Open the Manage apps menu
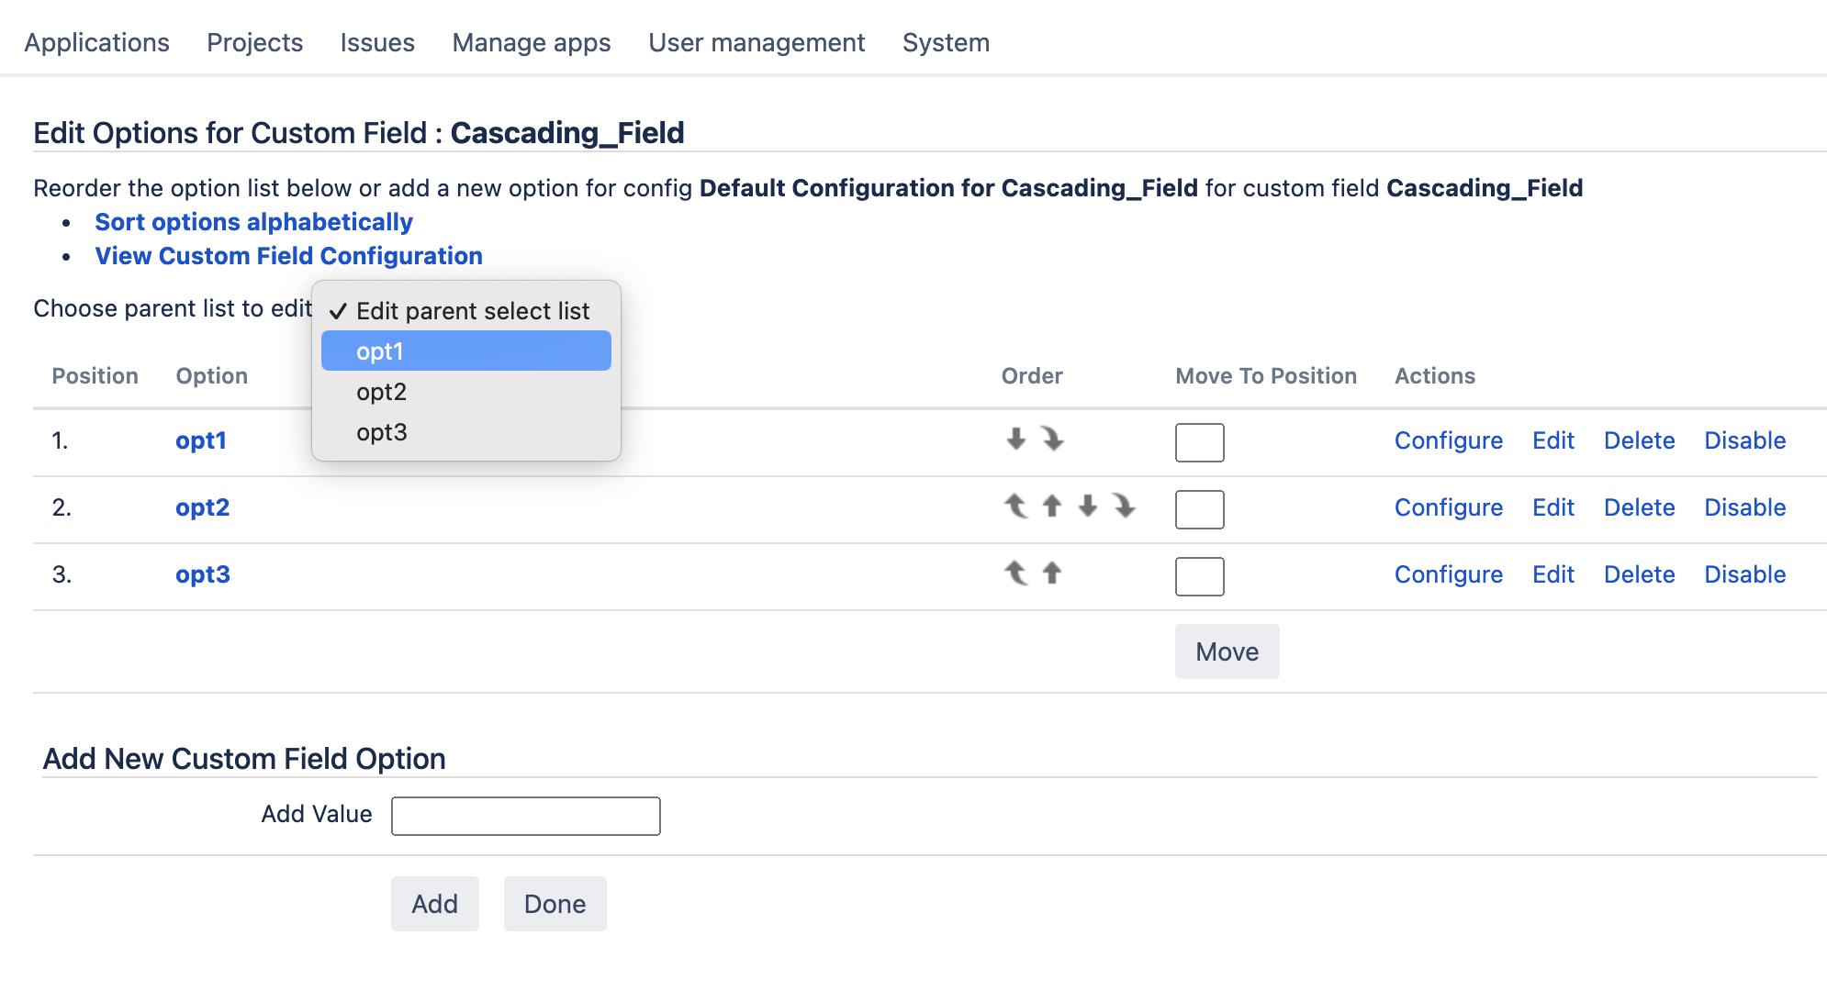The height and width of the screenshot is (991, 1827). (x=532, y=42)
